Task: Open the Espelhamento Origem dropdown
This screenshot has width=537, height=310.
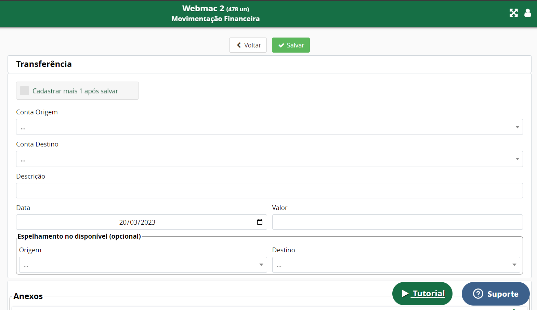Action: (x=143, y=265)
